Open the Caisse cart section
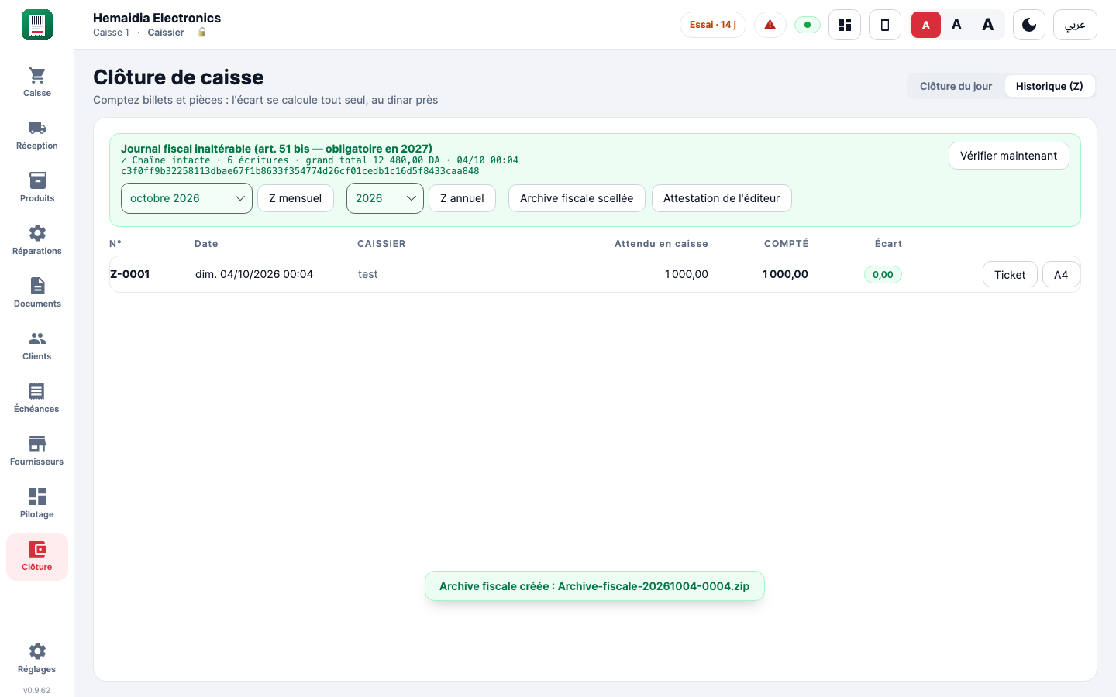This screenshot has height=697, width=1116. (x=37, y=82)
